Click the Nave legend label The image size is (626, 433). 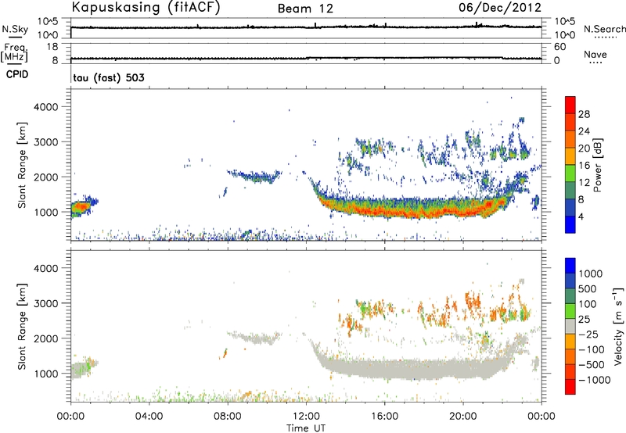(595, 55)
